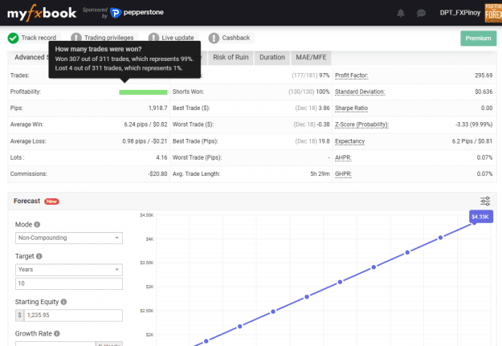Open the Forecast settings sliders icon
The height and width of the screenshot is (346, 502).
tap(485, 201)
